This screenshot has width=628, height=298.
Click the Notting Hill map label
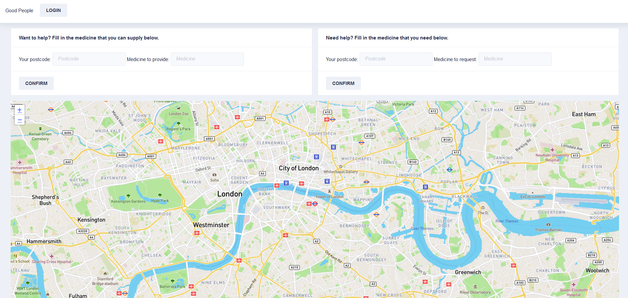coord(79,183)
